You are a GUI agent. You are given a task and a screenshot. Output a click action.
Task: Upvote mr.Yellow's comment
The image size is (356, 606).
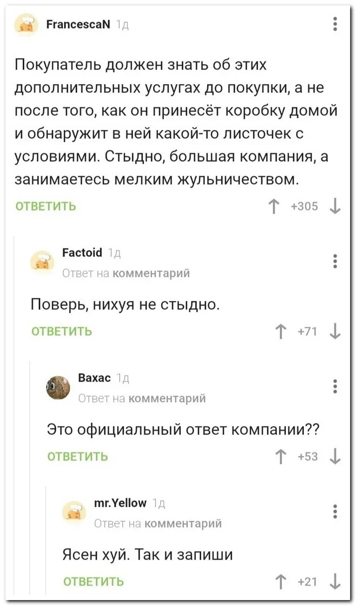(x=280, y=581)
